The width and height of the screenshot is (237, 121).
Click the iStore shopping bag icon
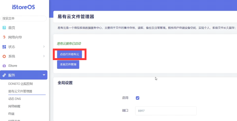pos(4,66)
